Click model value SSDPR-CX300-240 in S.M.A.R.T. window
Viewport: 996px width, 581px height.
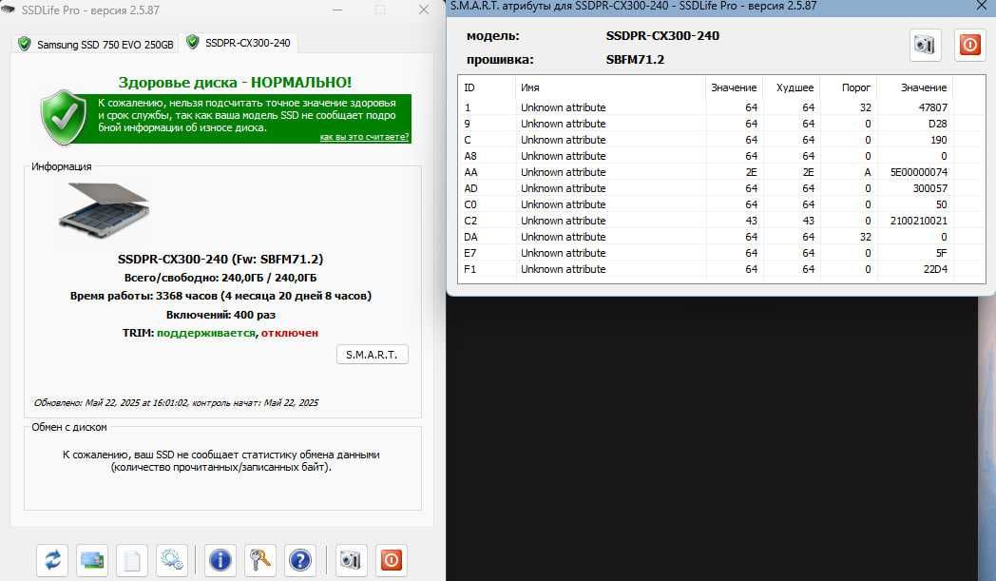click(662, 35)
